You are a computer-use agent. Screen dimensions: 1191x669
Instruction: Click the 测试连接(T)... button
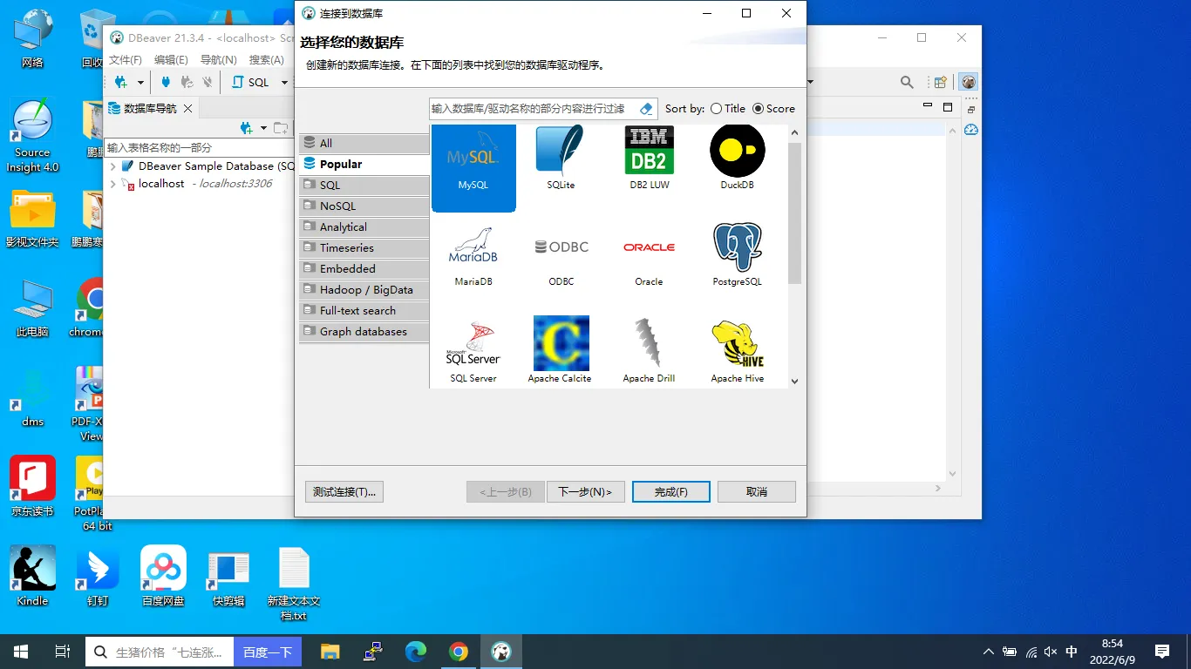[344, 492]
